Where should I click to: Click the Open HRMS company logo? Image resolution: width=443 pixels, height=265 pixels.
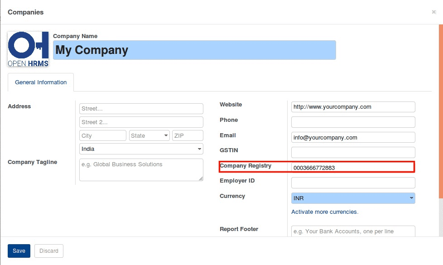(x=27, y=49)
